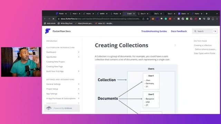Click the address bar URL

tap(100, 19)
